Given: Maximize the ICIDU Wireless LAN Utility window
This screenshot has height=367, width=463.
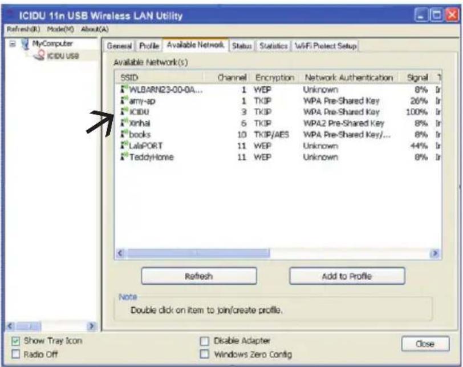Looking at the screenshot, I should (436, 14).
